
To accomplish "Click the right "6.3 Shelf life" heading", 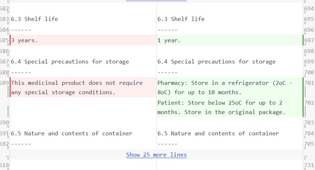I will [x=181, y=19].
